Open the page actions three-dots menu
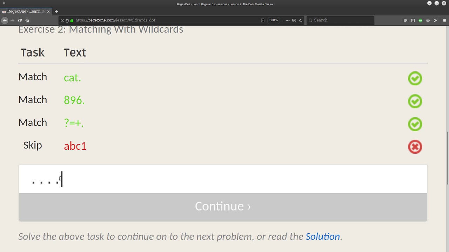The width and height of the screenshot is (449, 252). click(x=287, y=21)
